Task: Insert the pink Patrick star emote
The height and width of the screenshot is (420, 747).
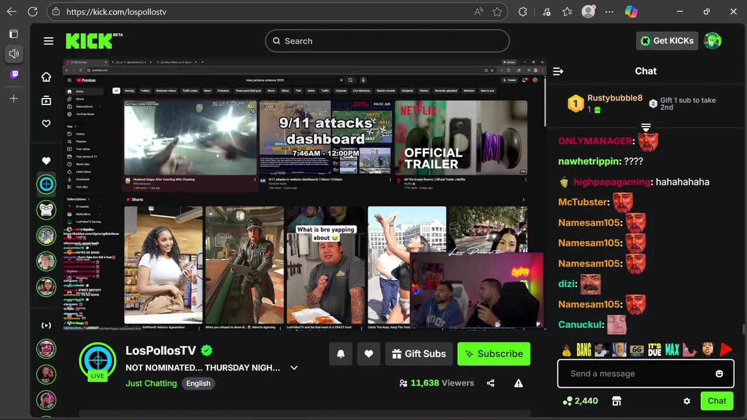Action: (690, 350)
